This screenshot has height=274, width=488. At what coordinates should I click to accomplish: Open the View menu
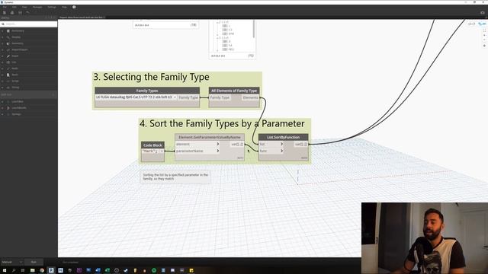pos(24,7)
